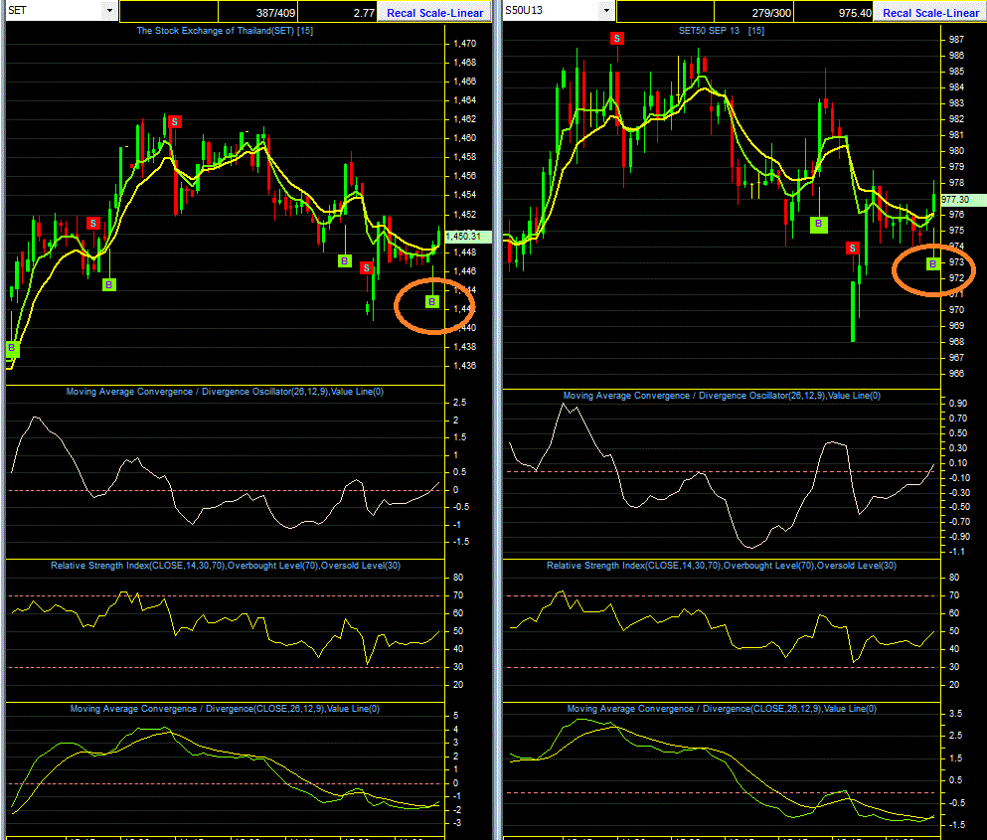Click SET Relative Strength Index panel title

226,566
